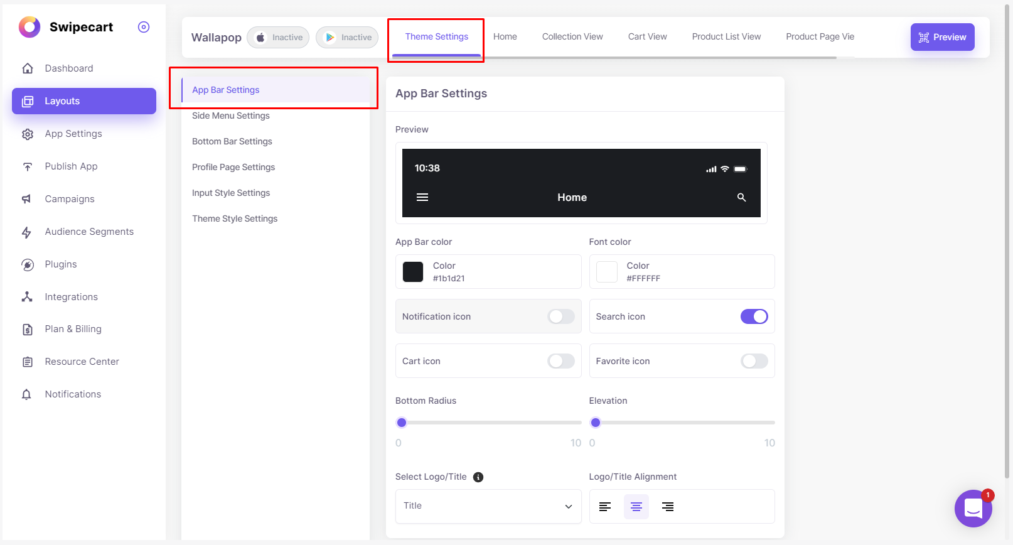Click the Preview button
Image resolution: width=1013 pixels, height=545 pixels.
[x=942, y=37]
